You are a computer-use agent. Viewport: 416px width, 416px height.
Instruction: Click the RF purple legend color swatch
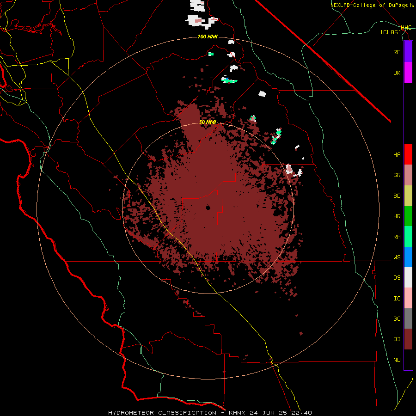click(x=408, y=52)
